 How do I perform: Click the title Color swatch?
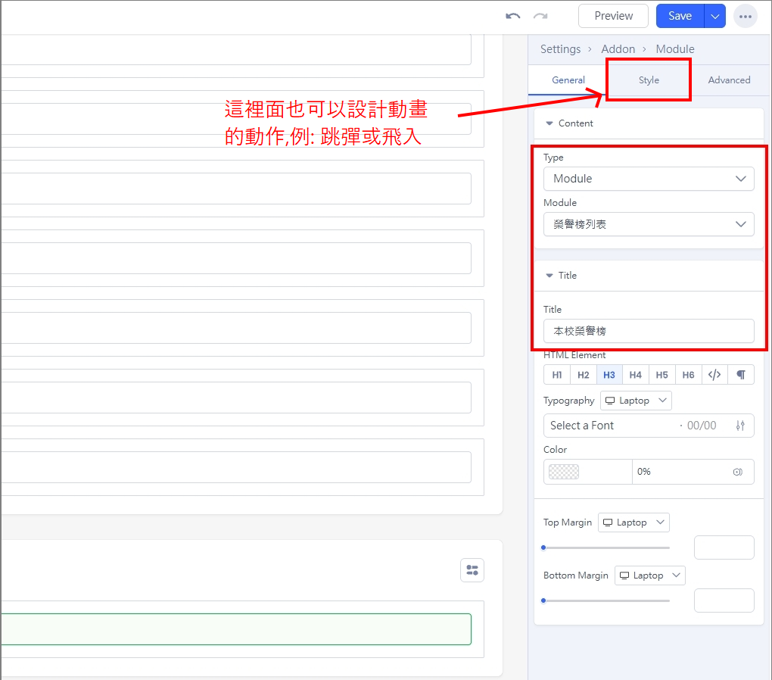pos(563,472)
